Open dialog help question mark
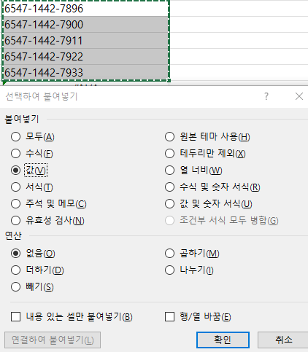The width and height of the screenshot is (308, 352). (266, 96)
